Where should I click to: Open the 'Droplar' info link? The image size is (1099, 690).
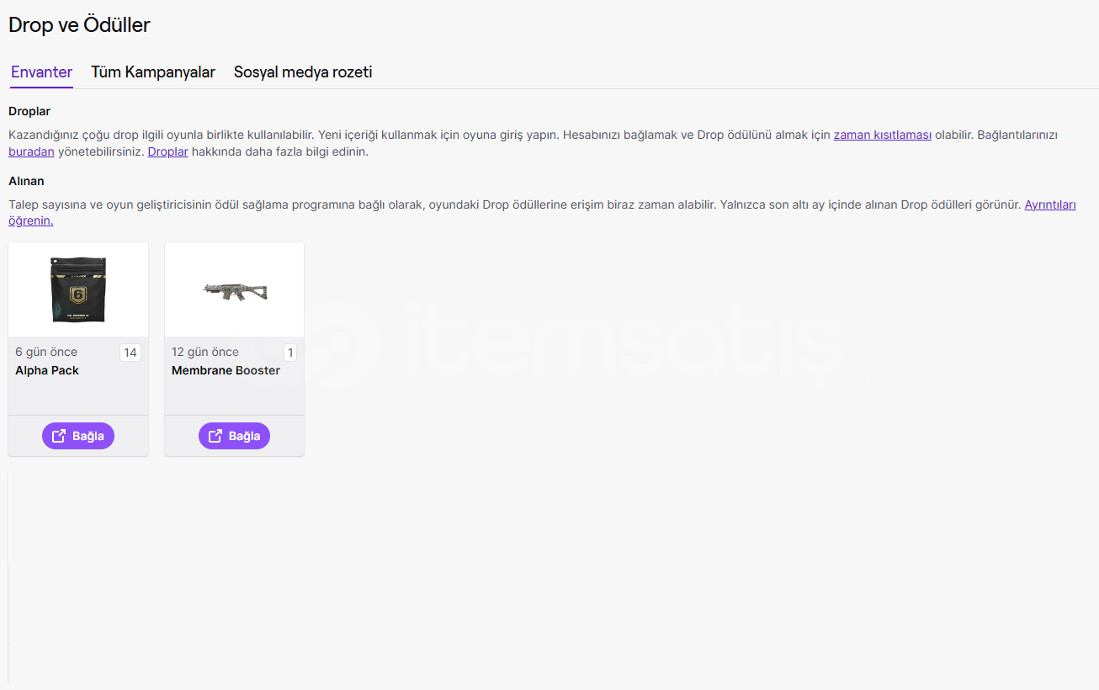[x=168, y=152]
